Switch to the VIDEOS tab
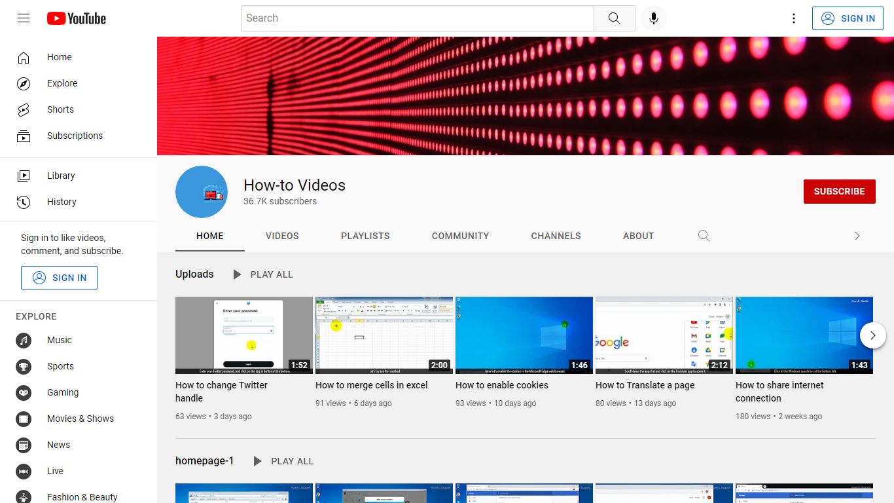Viewport: 894px width, 503px height. pos(282,236)
